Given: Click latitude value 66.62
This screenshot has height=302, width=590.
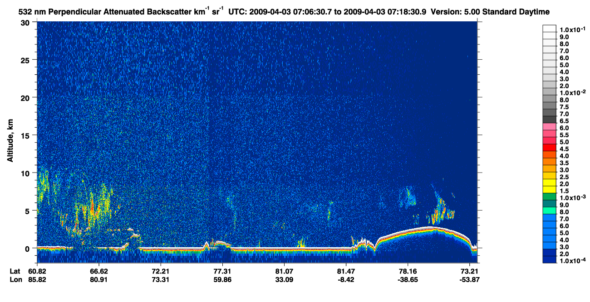Looking at the screenshot, I should [99, 271].
